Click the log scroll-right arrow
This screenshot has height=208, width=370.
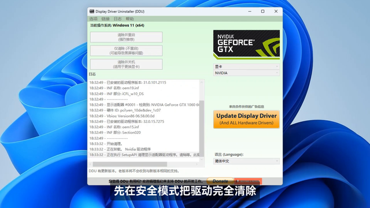197,164
